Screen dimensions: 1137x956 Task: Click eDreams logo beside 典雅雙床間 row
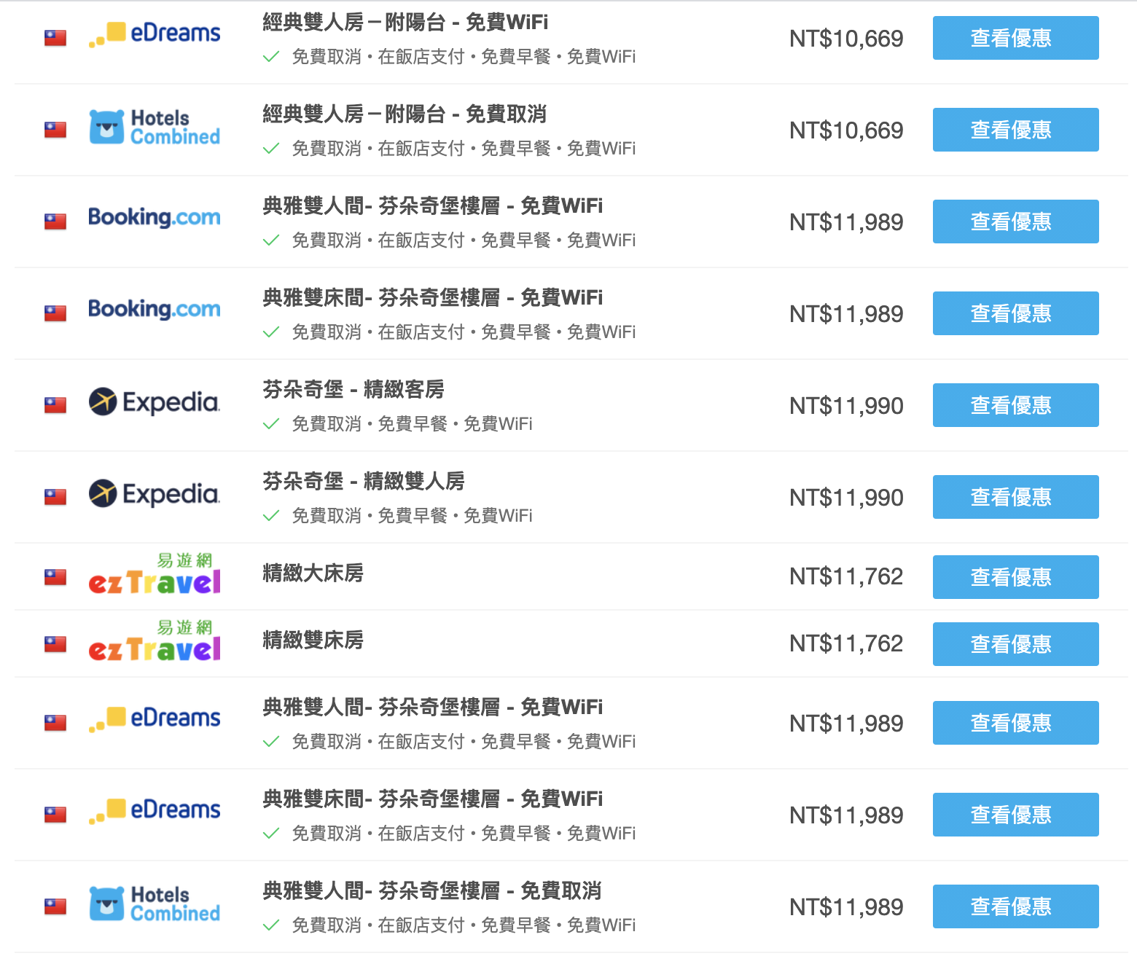click(x=154, y=810)
